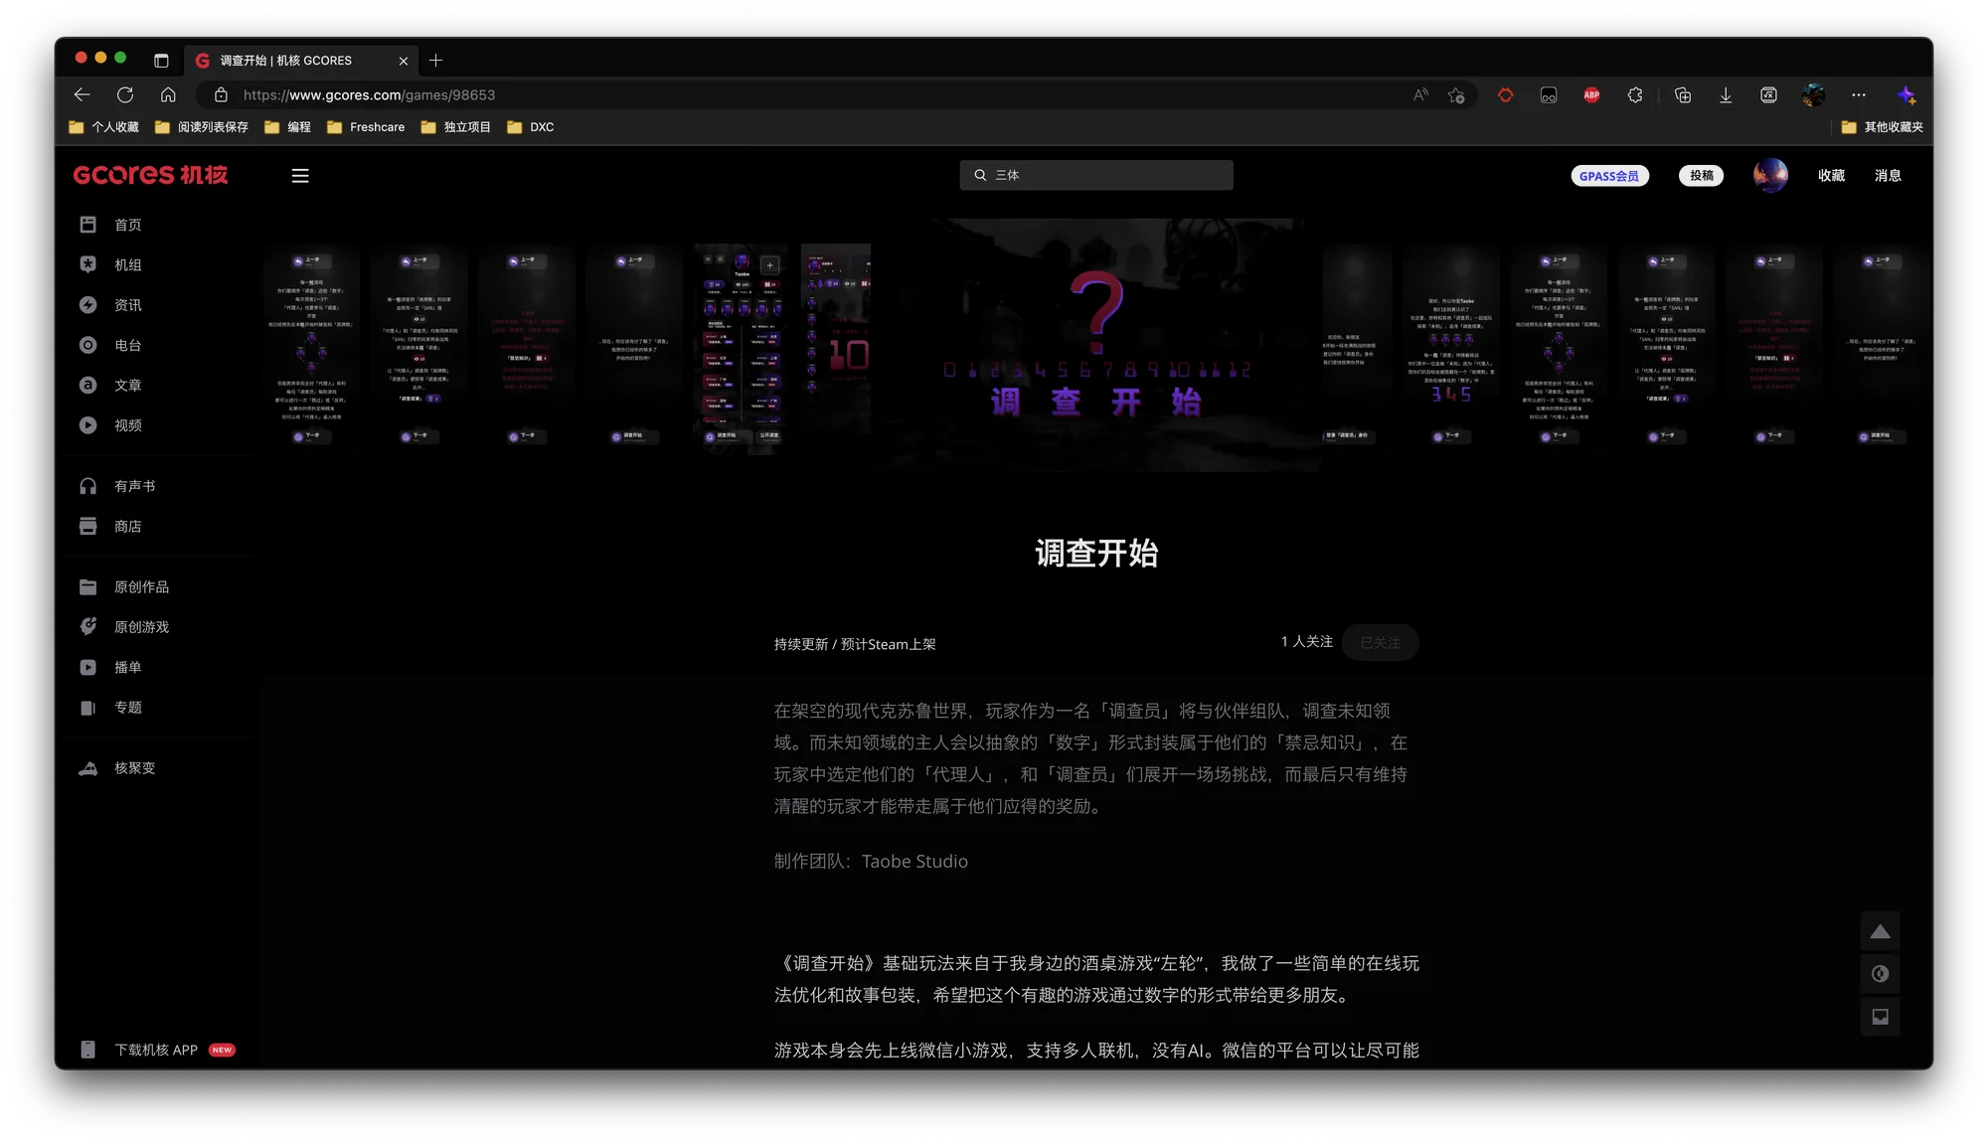Screen dimensions: 1988x1142
Task: Click the 商店 shop icon
Action: pos(88,526)
